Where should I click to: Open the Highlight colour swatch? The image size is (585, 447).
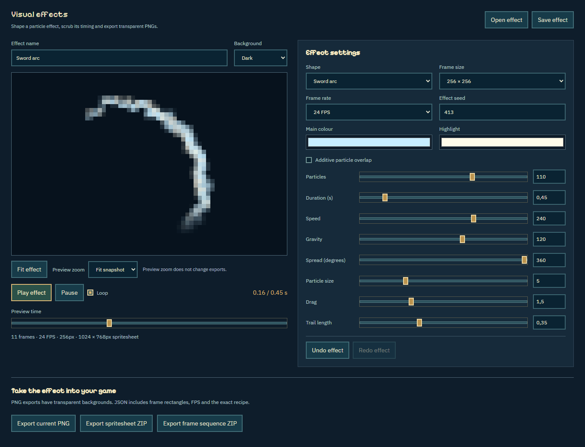coord(502,142)
